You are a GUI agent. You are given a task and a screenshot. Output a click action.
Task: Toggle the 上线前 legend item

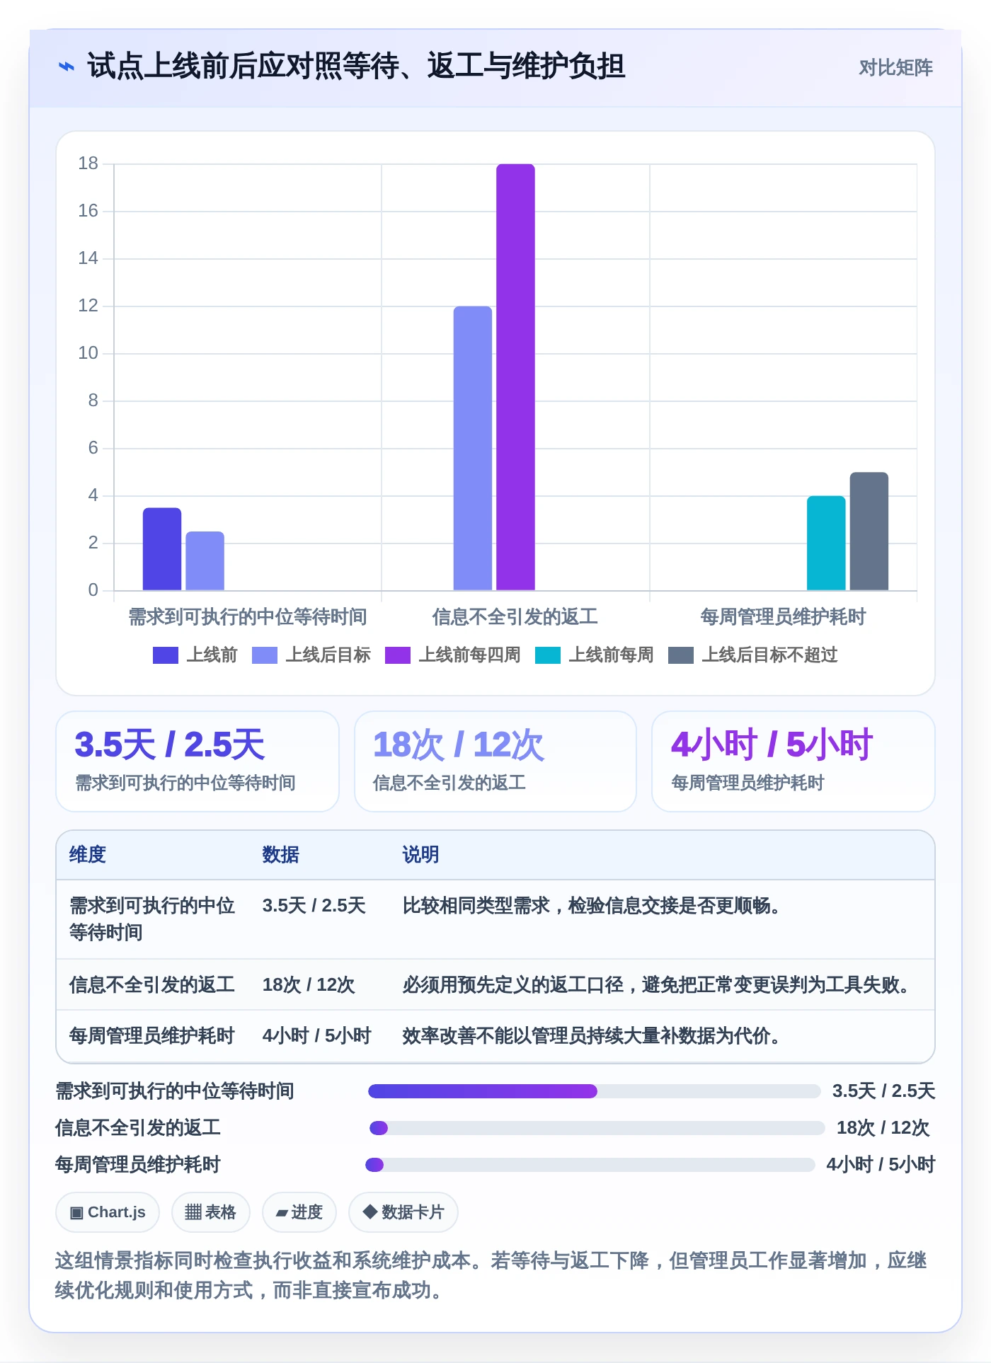tap(195, 655)
